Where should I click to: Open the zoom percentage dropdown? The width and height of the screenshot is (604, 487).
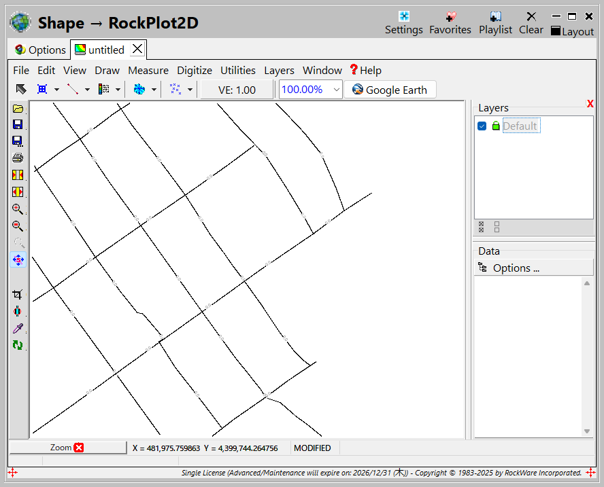(336, 90)
